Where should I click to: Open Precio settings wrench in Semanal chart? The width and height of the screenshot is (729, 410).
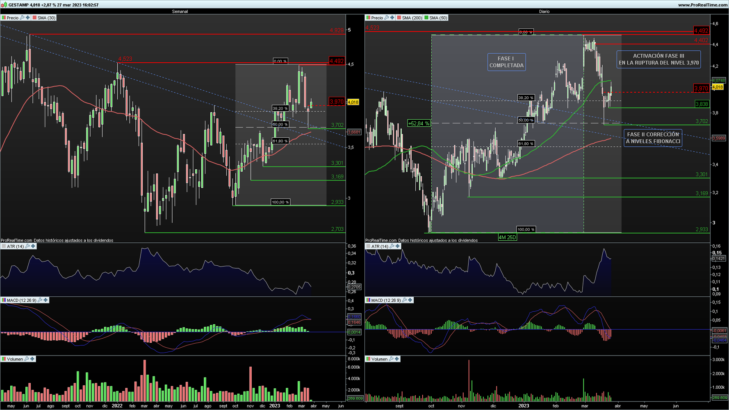coord(22,18)
